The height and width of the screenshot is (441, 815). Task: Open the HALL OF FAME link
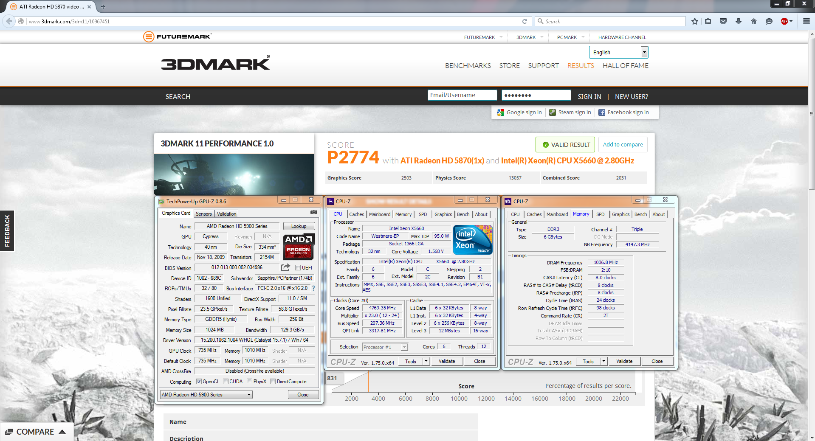click(x=625, y=66)
